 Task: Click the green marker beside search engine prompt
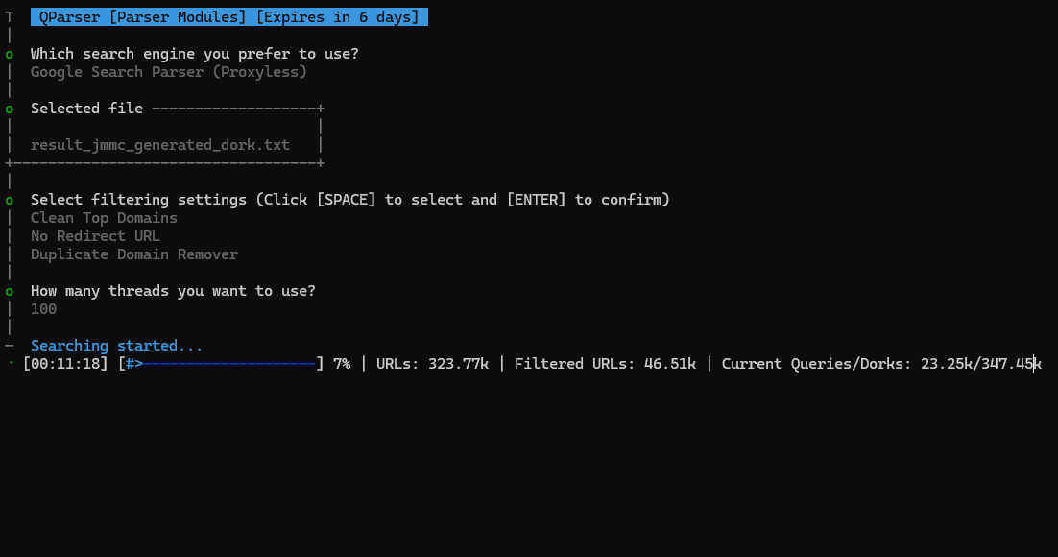coord(10,55)
